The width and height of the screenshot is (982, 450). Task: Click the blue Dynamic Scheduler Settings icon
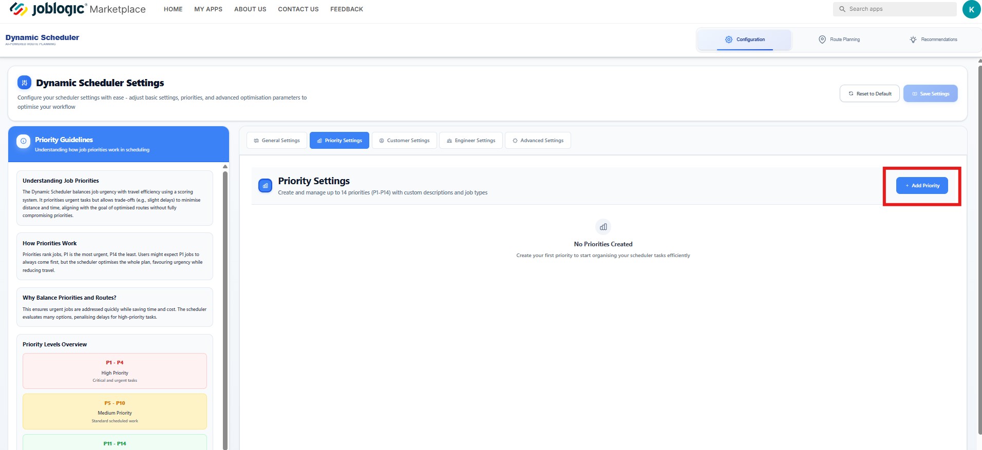point(24,83)
